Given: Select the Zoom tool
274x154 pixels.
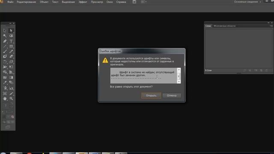Looking at the screenshot, I should pos(11,99).
